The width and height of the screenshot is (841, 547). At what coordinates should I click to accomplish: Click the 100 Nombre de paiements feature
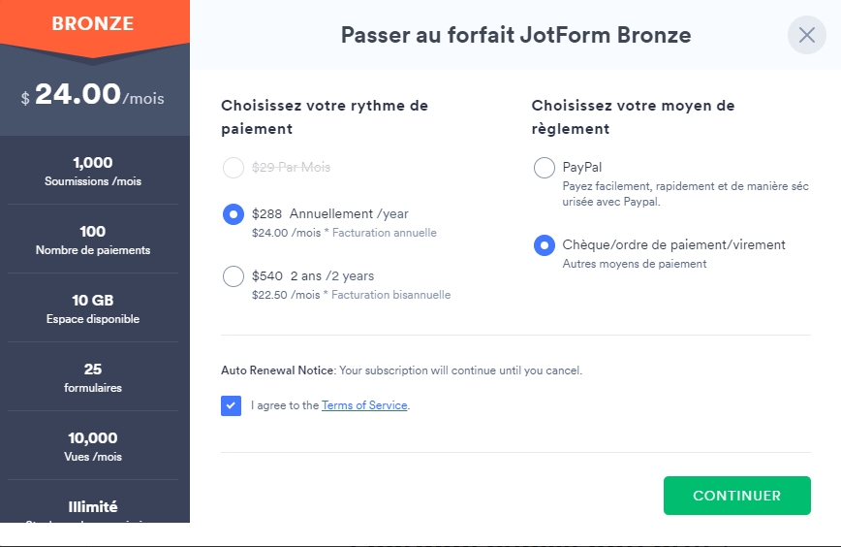click(93, 240)
